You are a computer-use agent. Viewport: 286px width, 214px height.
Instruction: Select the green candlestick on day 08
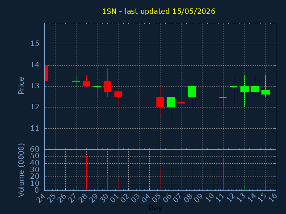click(192, 91)
